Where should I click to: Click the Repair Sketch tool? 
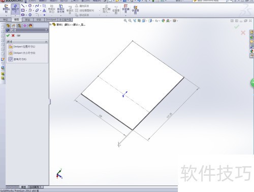tap(116, 10)
